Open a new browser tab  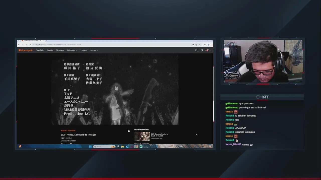[47, 40]
